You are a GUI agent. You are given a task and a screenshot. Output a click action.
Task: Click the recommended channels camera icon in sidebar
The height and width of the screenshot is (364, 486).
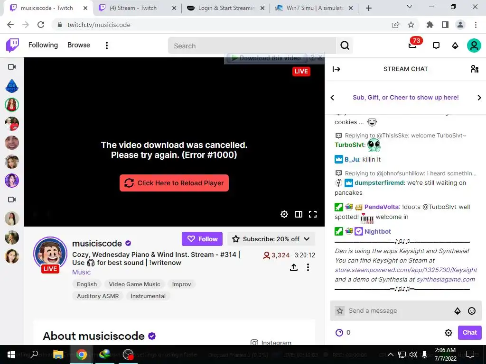[12, 200]
